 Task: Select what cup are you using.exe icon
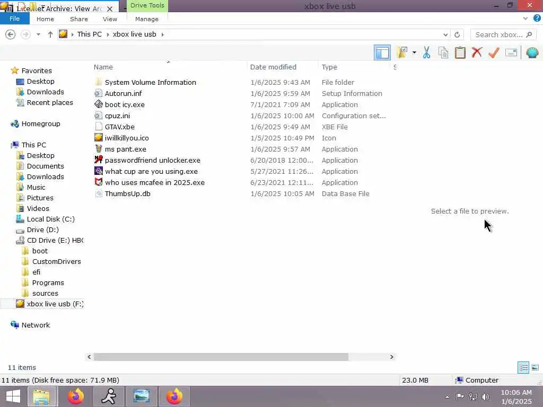pyautogui.click(x=98, y=171)
